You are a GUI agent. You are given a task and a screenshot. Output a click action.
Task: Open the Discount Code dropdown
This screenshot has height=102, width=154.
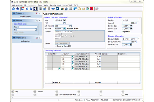(x=139, y=39)
